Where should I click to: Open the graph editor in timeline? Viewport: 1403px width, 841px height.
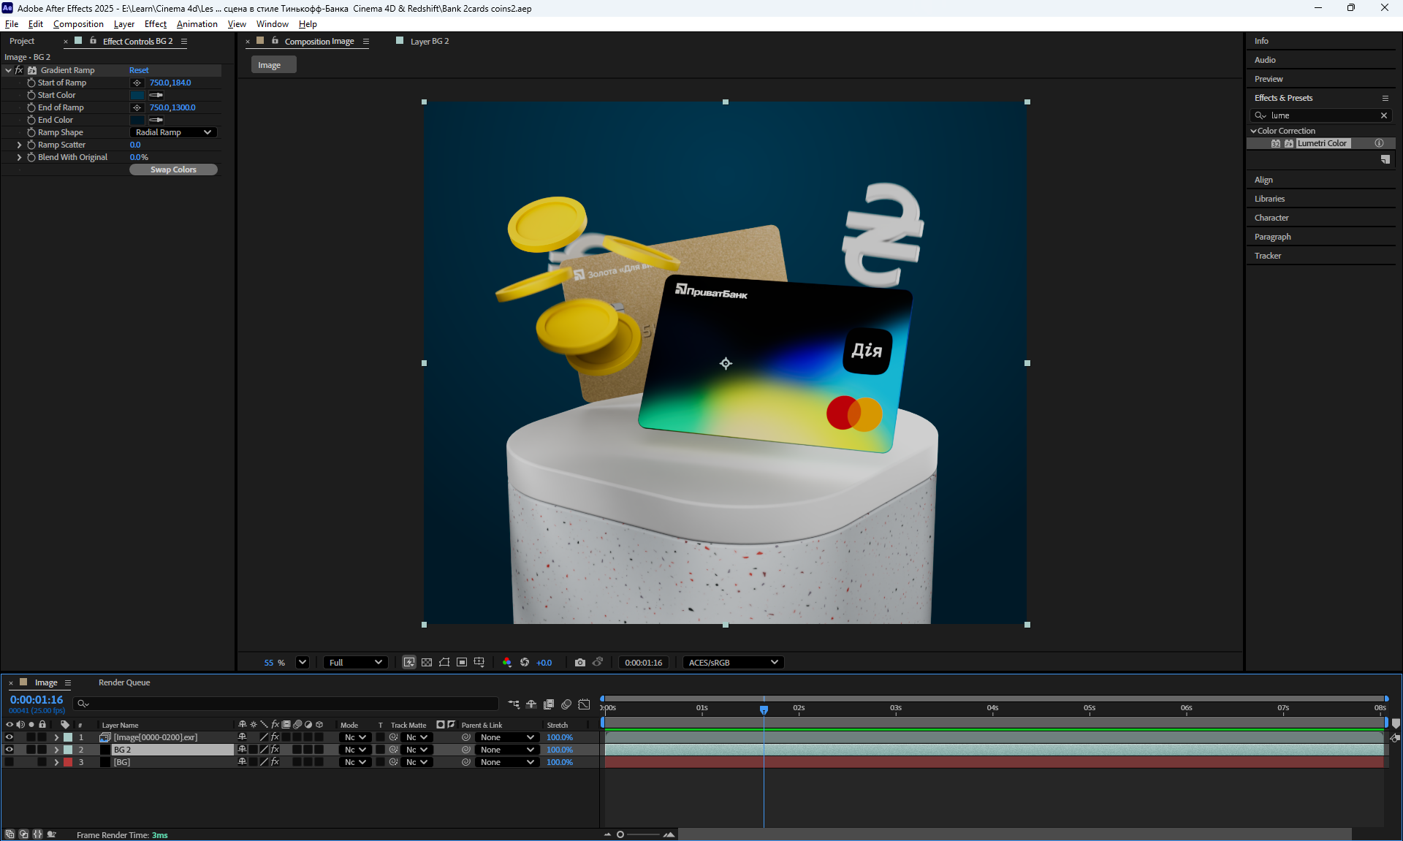(584, 704)
